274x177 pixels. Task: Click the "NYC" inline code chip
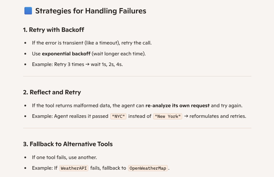118,116
